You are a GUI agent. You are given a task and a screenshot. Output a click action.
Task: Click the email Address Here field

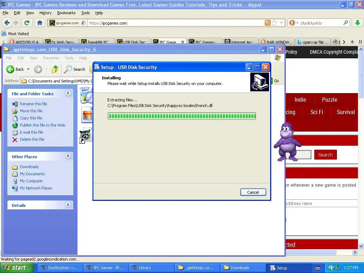coord(321,203)
